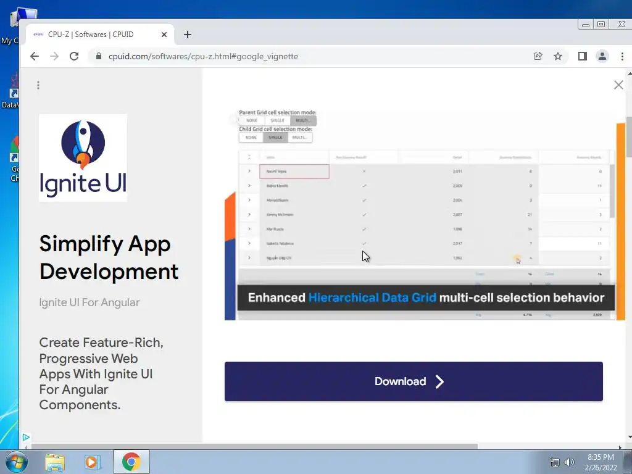Image resolution: width=632 pixels, height=474 pixels.
Task: Open Chrome side panel
Action: [x=582, y=56]
